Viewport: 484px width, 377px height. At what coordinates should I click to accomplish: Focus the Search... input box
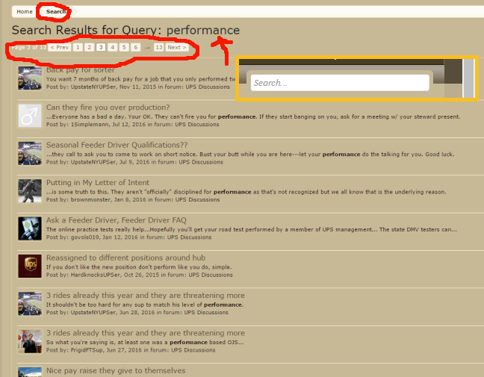(x=340, y=83)
